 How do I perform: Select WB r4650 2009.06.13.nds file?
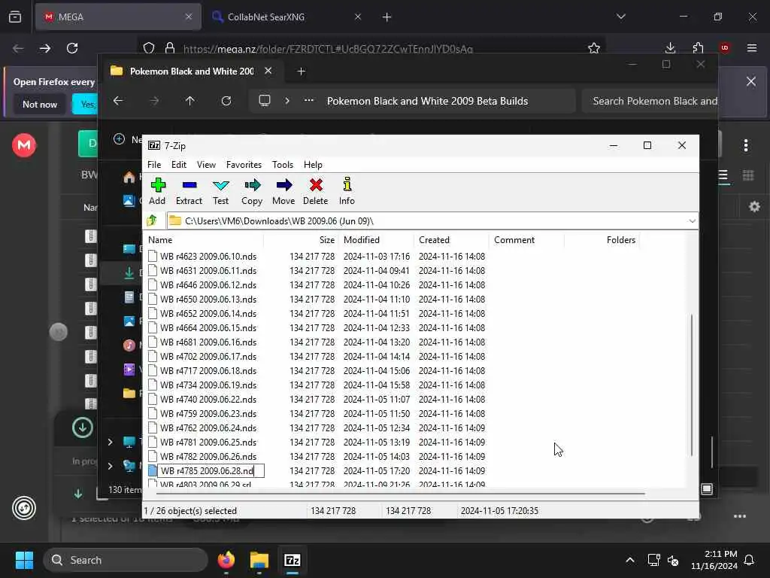tap(208, 299)
